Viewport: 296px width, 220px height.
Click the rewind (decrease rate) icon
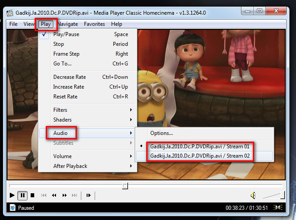coord(54,195)
